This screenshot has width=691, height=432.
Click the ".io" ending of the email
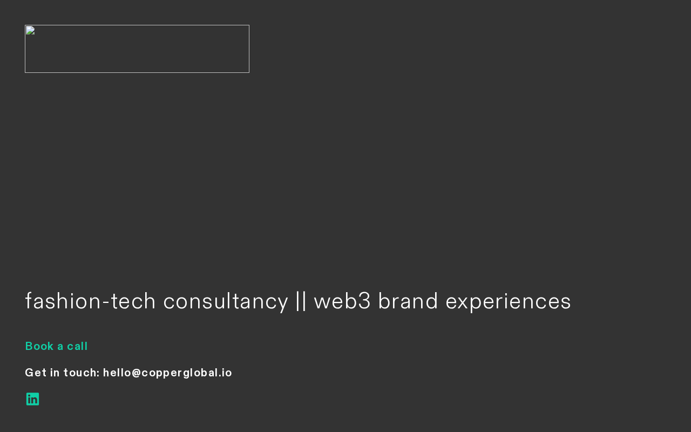pos(226,373)
